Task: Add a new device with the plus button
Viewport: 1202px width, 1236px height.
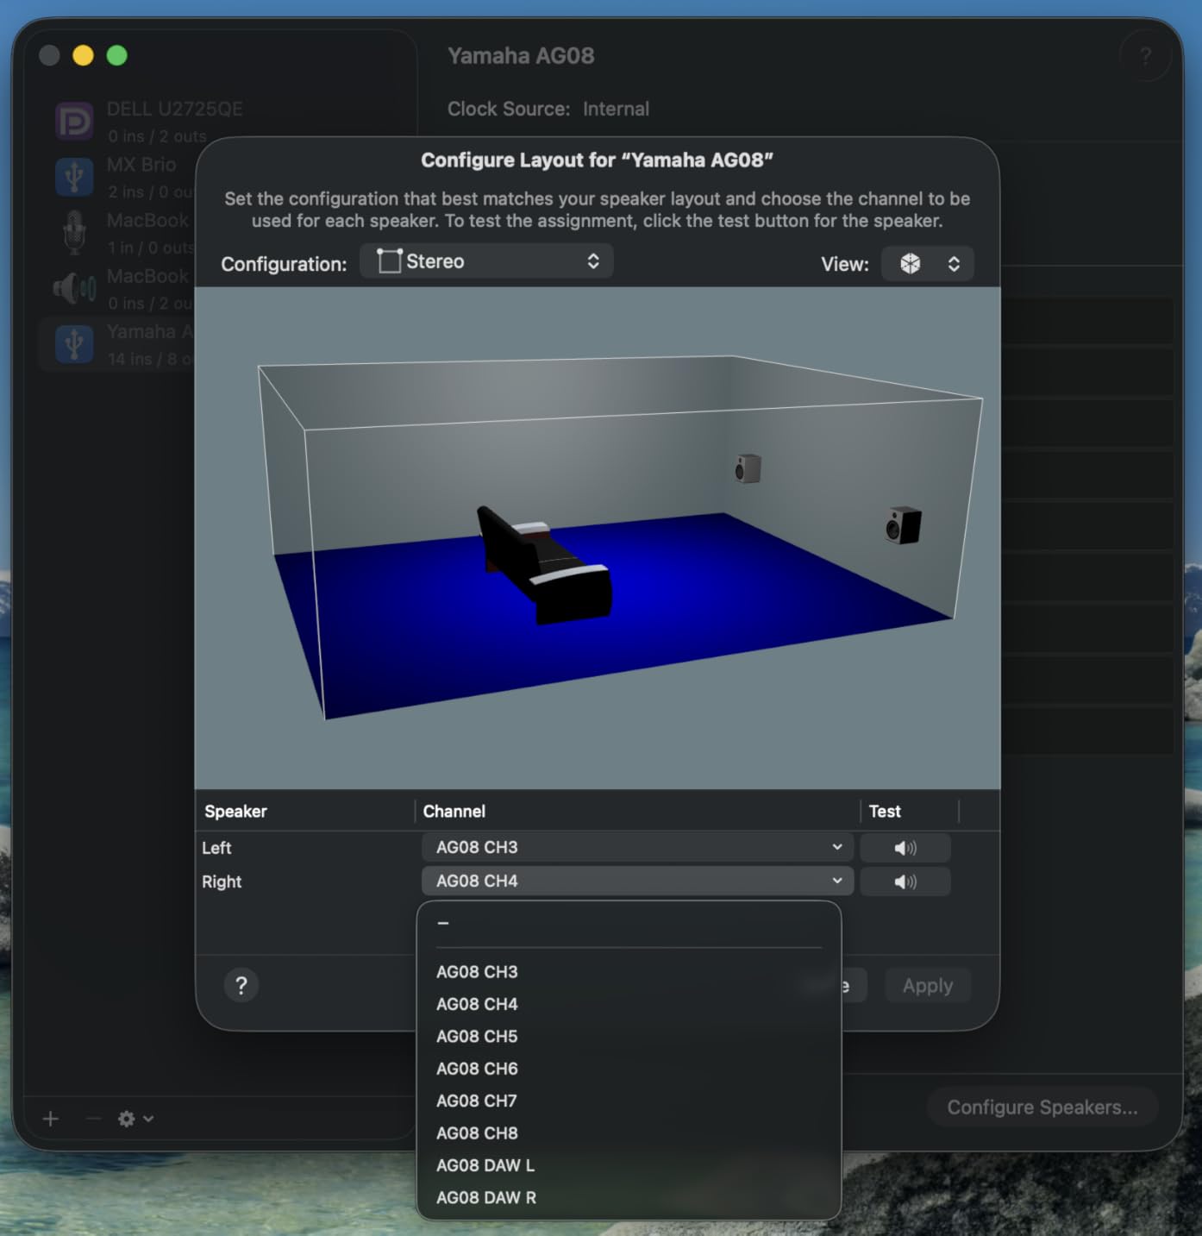Action: (51, 1119)
